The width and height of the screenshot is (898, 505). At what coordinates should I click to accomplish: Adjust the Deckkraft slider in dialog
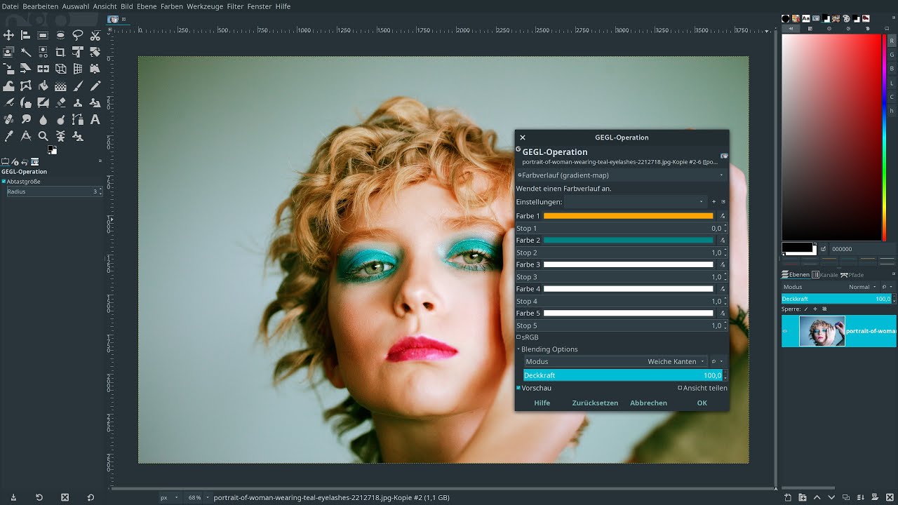click(622, 375)
